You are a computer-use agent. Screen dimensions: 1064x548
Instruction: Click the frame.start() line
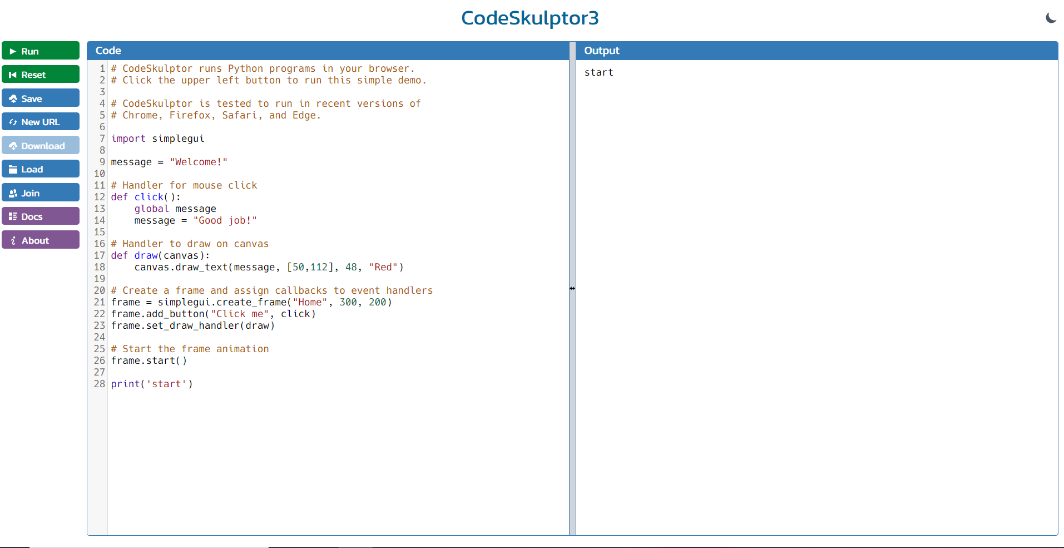click(x=149, y=361)
